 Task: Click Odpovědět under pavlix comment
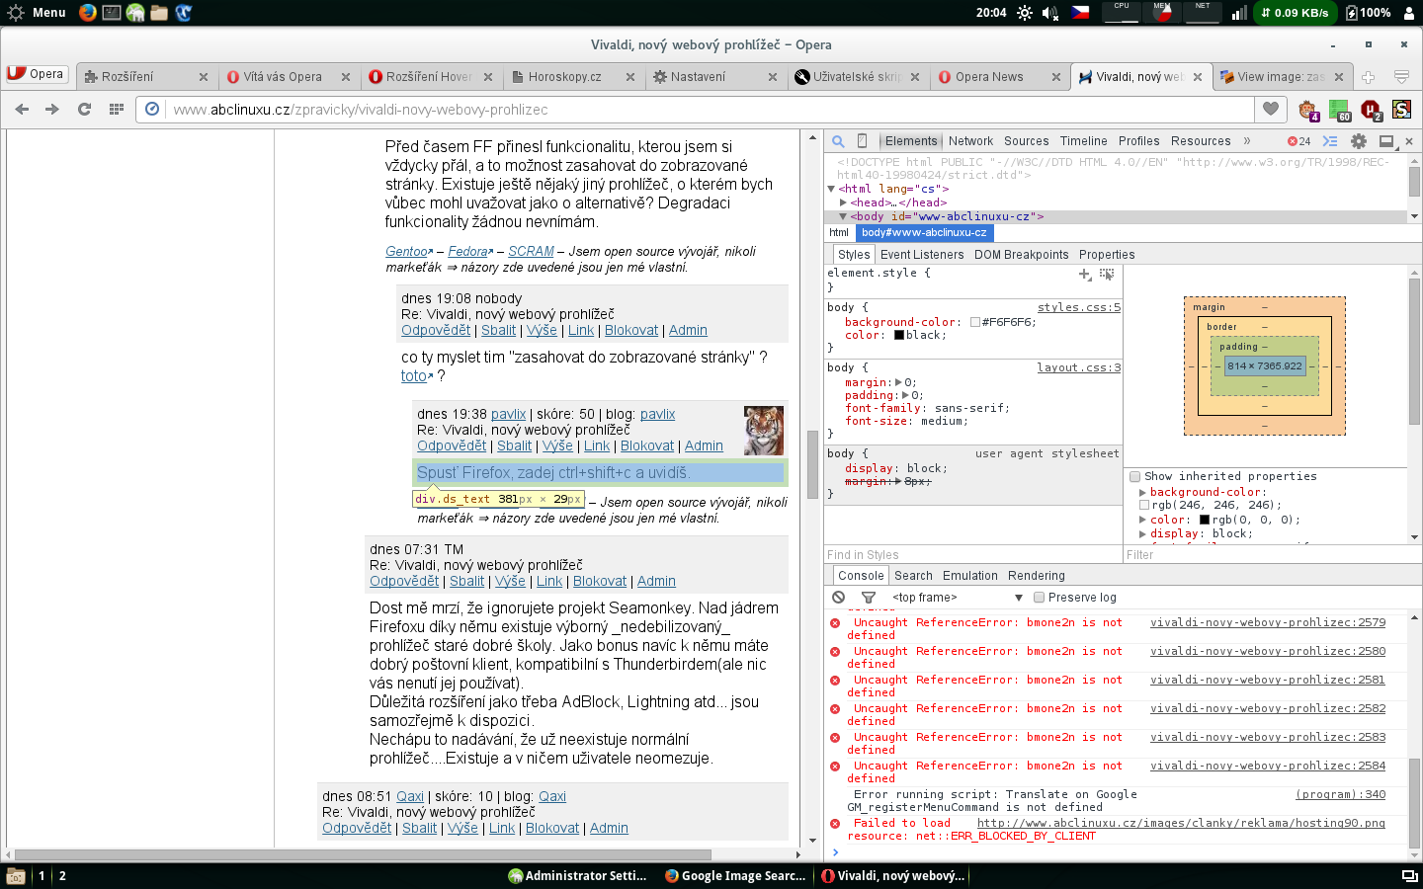pyautogui.click(x=452, y=446)
